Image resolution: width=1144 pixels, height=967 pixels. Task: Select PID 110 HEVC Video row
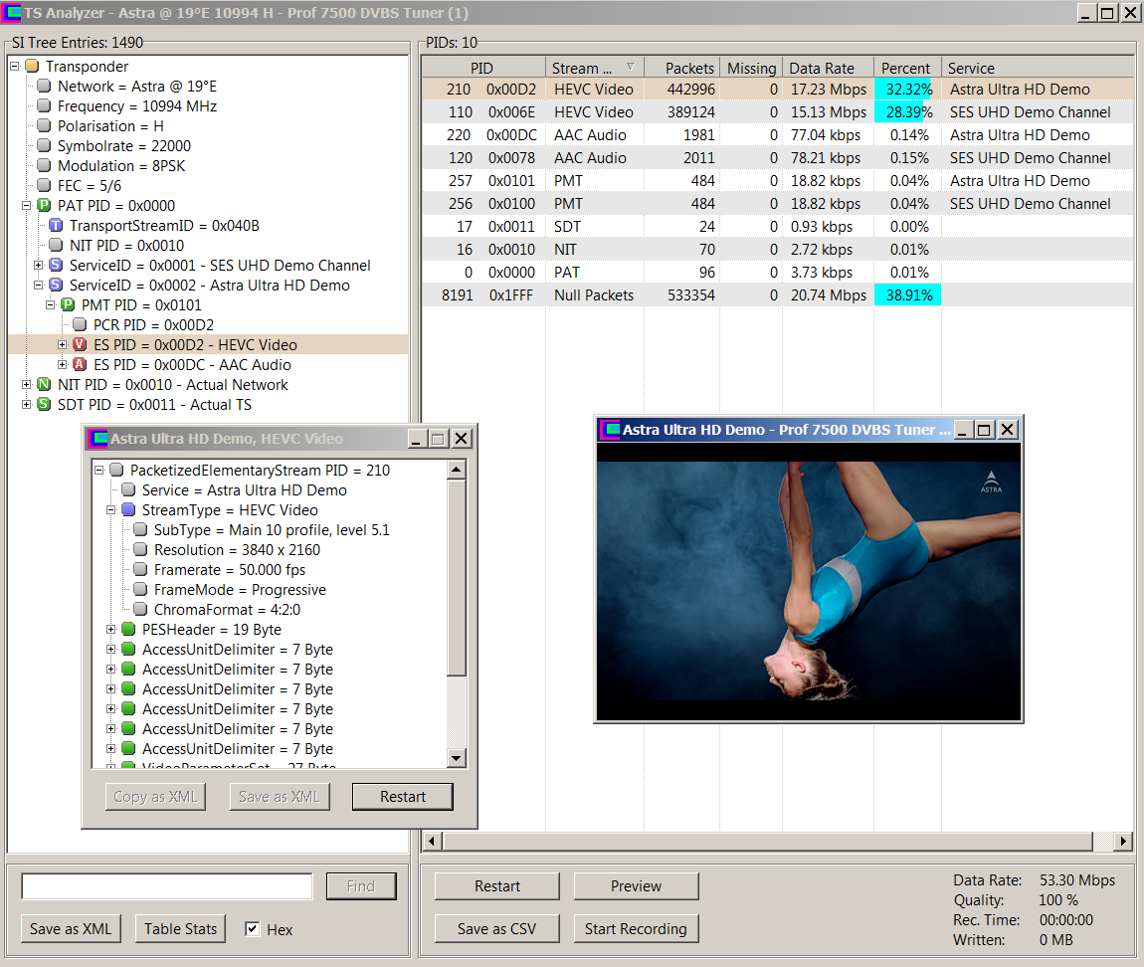(778, 112)
